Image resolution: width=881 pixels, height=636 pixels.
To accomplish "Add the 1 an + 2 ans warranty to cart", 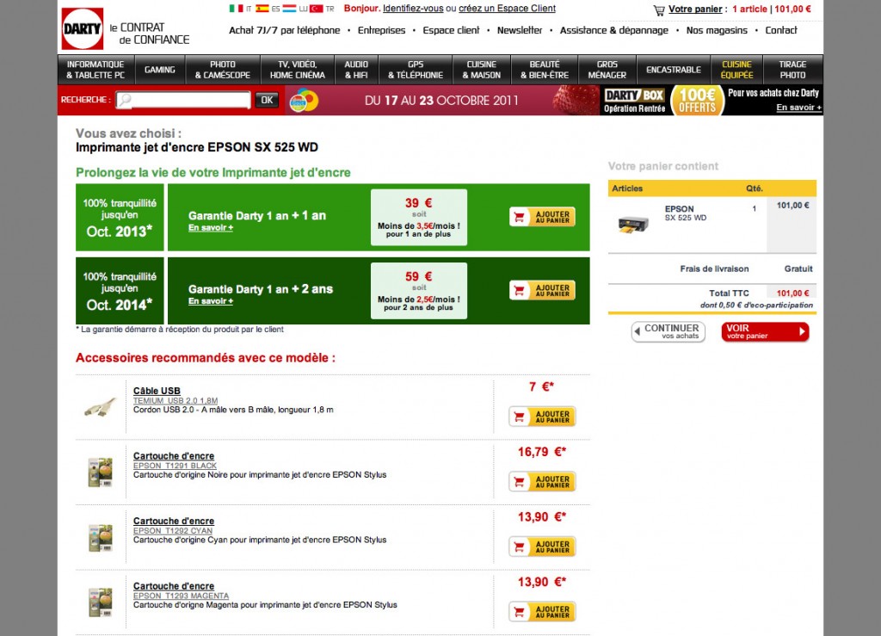I will point(542,291).
